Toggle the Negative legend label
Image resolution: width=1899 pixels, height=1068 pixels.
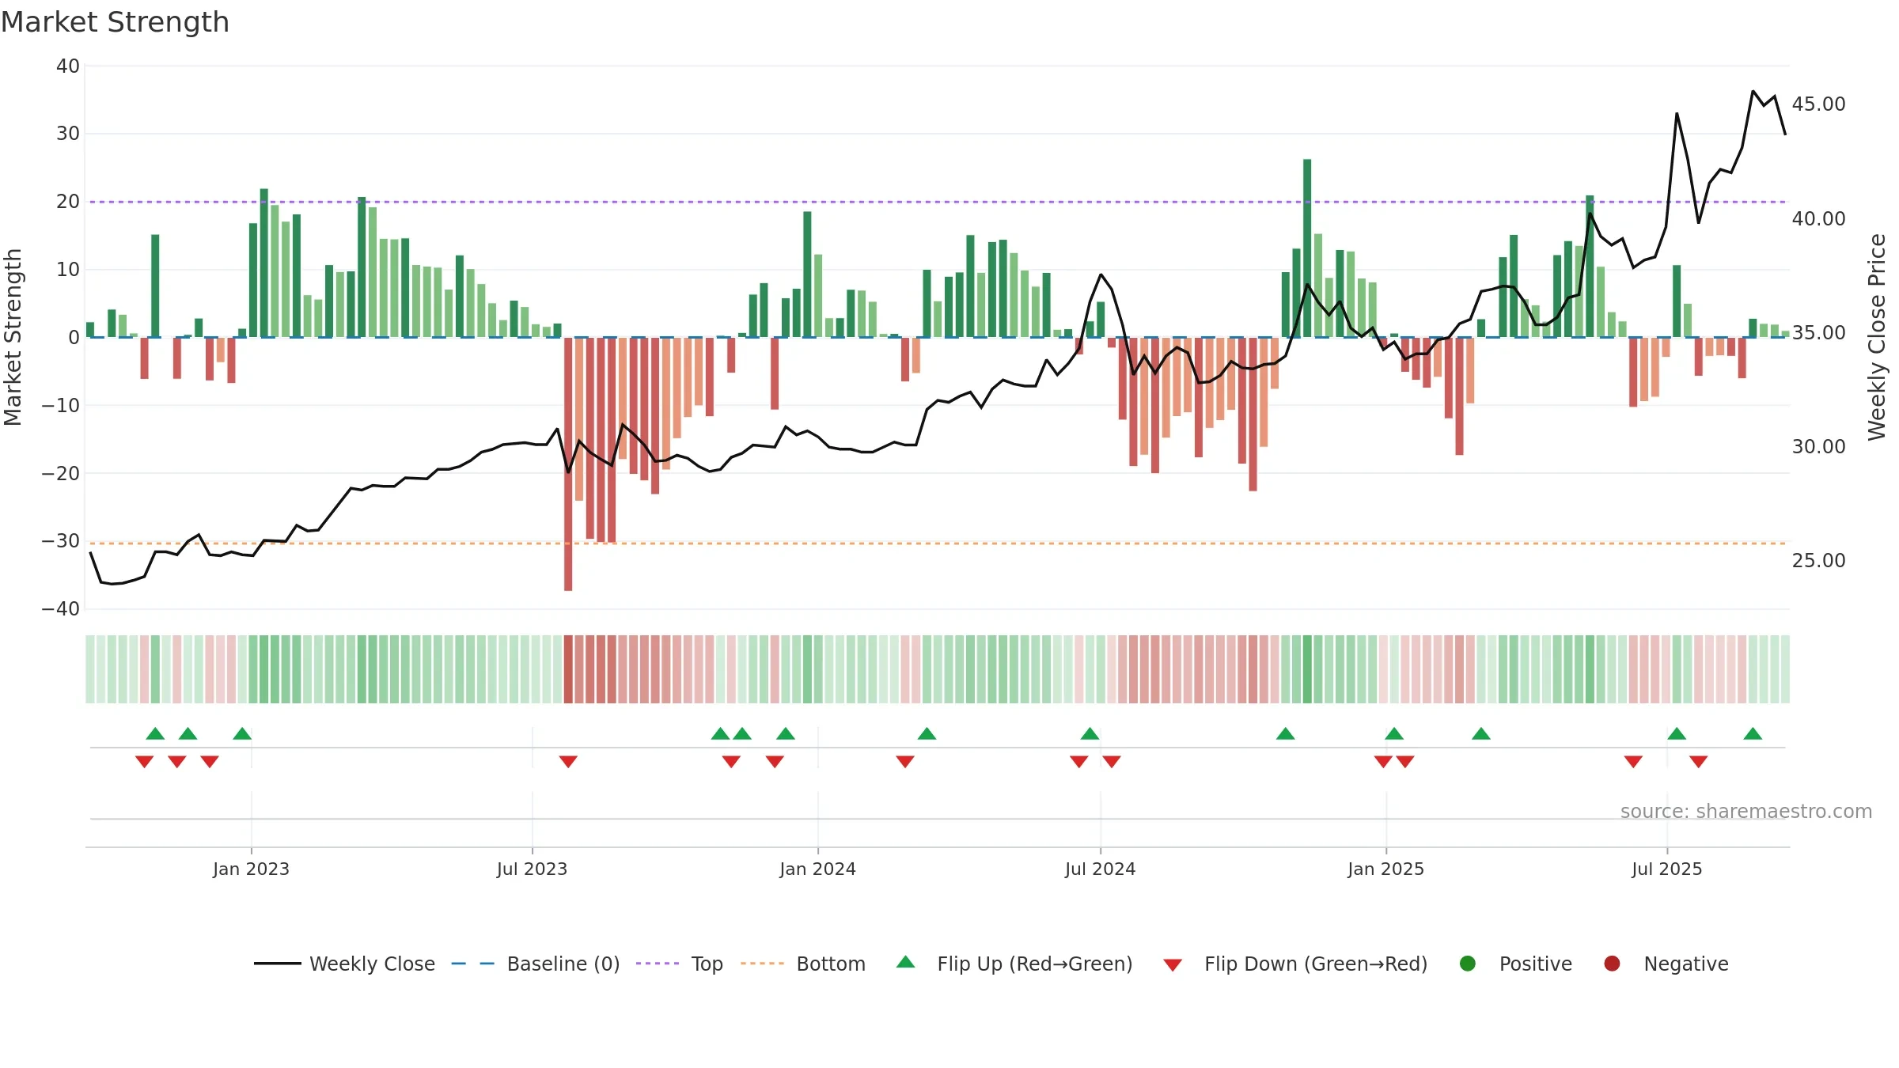pyautogui.click(x=1686, y=964)
